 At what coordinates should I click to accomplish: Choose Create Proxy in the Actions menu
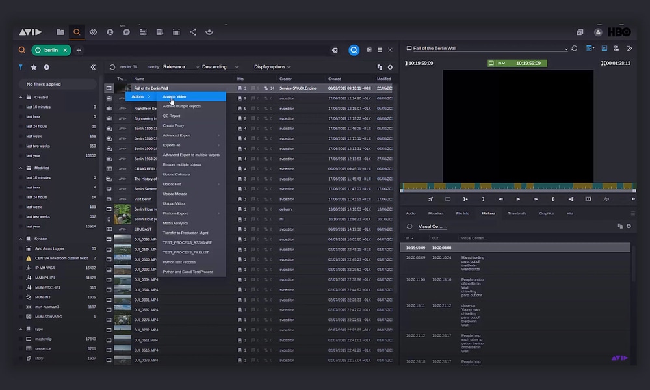192,125
